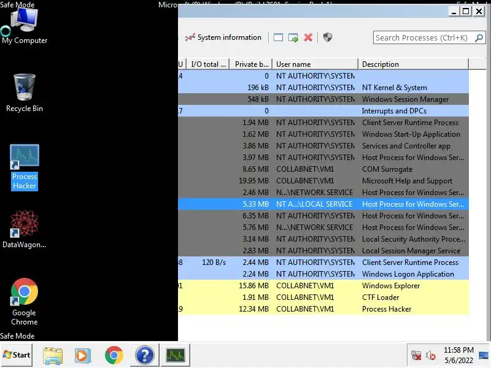
Task: Open Windows Explorer from taskbar
Action: (x=53, y=355)
